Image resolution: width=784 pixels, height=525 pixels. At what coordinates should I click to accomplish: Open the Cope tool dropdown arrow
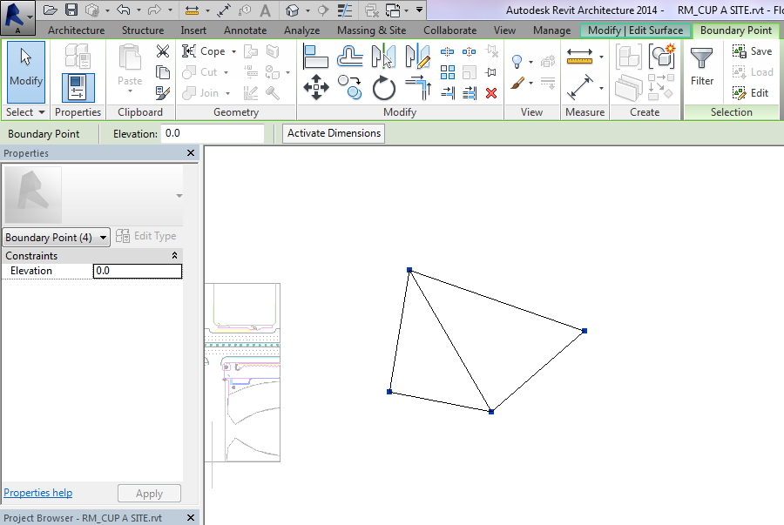233,51
